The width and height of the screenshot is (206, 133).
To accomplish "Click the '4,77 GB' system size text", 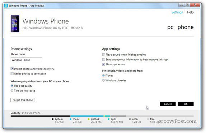I will click(x=59, y=122).
